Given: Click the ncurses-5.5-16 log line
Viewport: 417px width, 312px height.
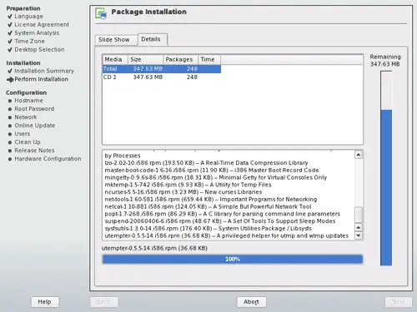Looking at the screenshot, I should point(183,192).
